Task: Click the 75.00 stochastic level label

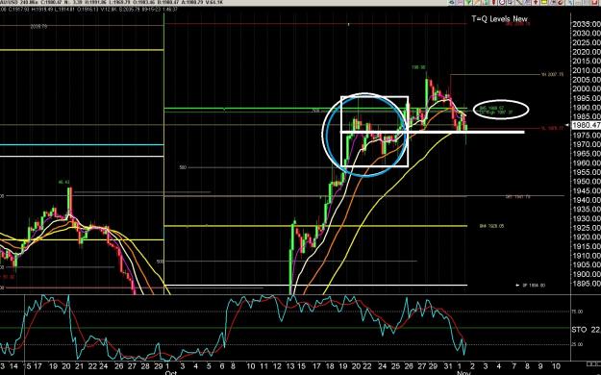Action: pyautogui.click(x=577, y=312)
